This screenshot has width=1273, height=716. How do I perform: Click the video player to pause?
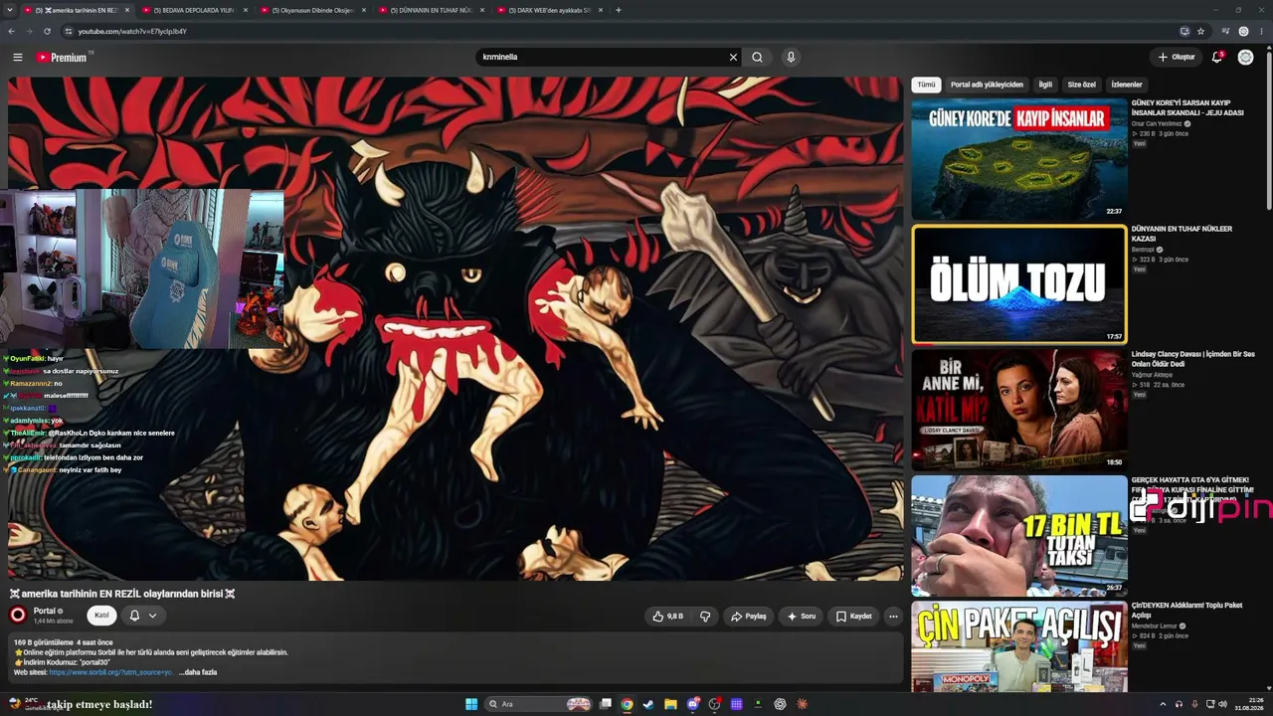click(455, 328)
